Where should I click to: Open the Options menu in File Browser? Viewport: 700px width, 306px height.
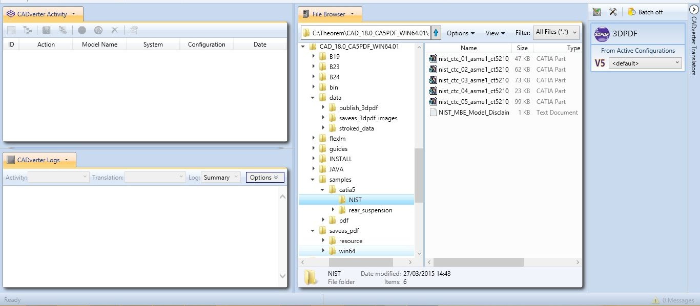pyautogui.click(x=460, y=33)
